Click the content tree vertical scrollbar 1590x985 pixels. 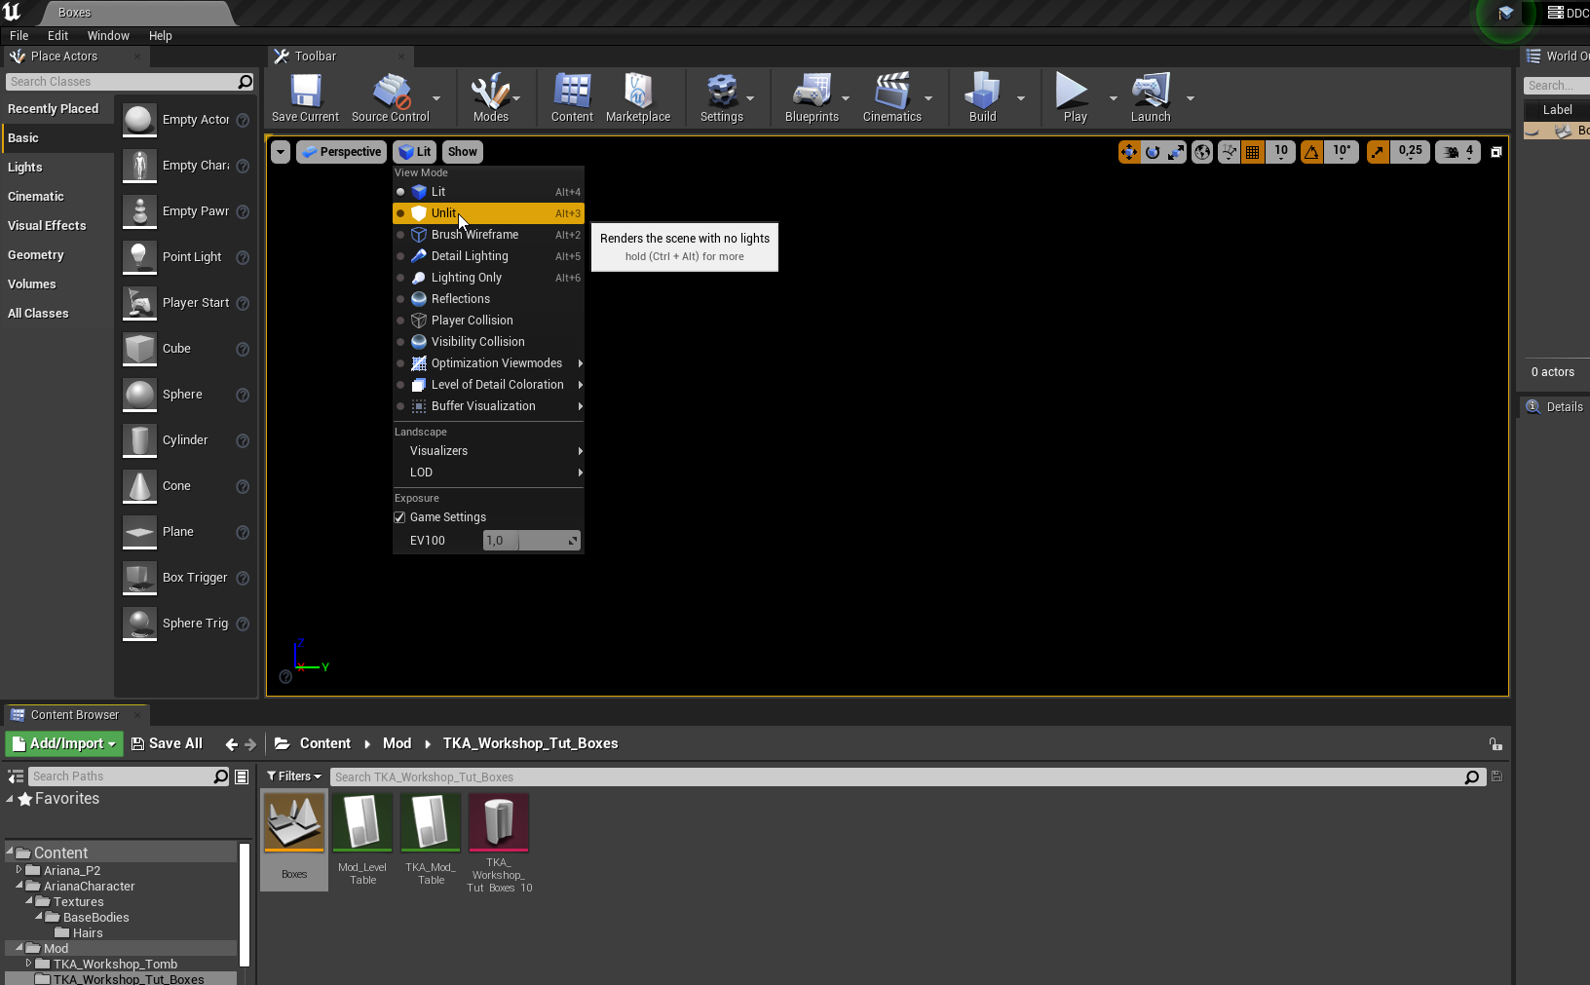(x=245, y=904)
